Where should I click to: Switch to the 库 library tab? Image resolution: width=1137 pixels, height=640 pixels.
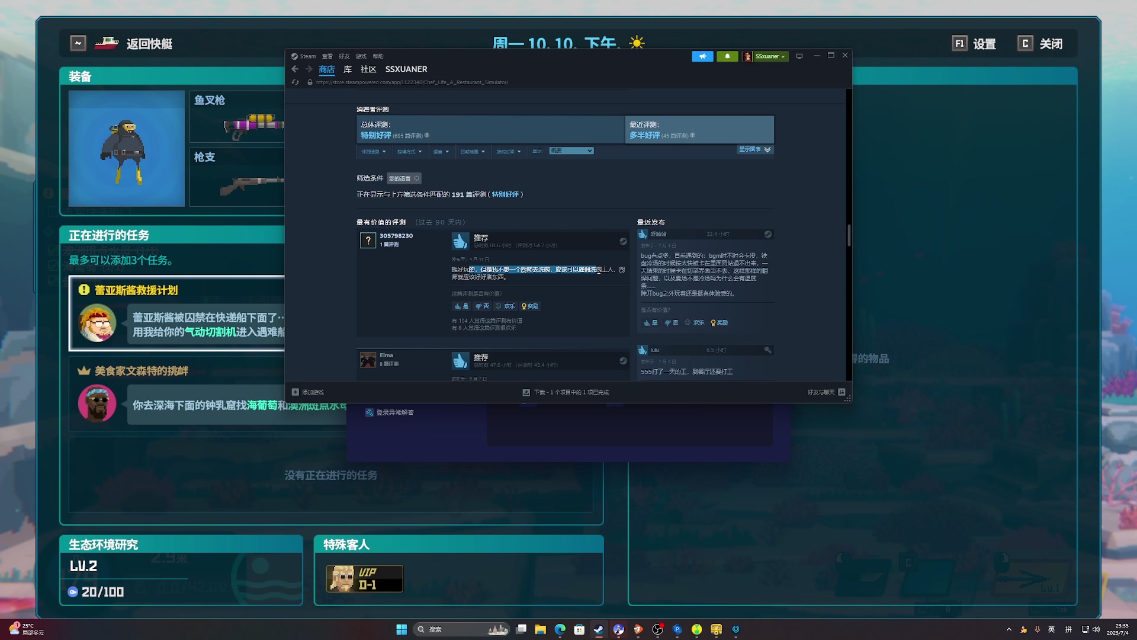348,69
